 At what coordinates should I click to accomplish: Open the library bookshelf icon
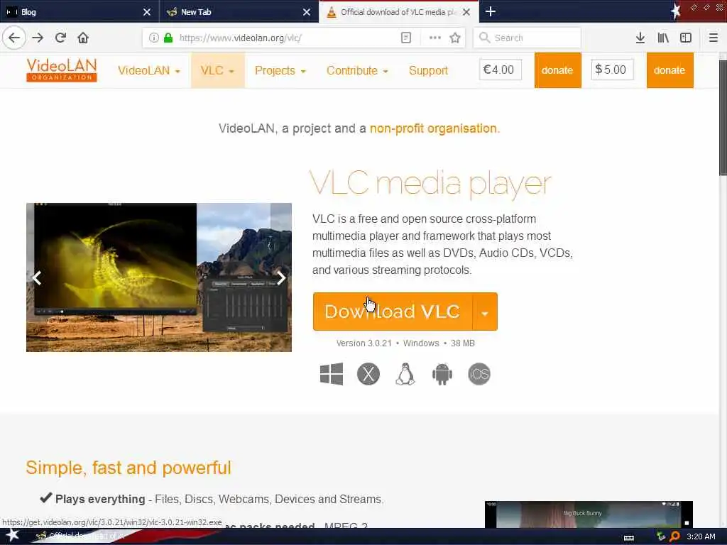[663, 38]
